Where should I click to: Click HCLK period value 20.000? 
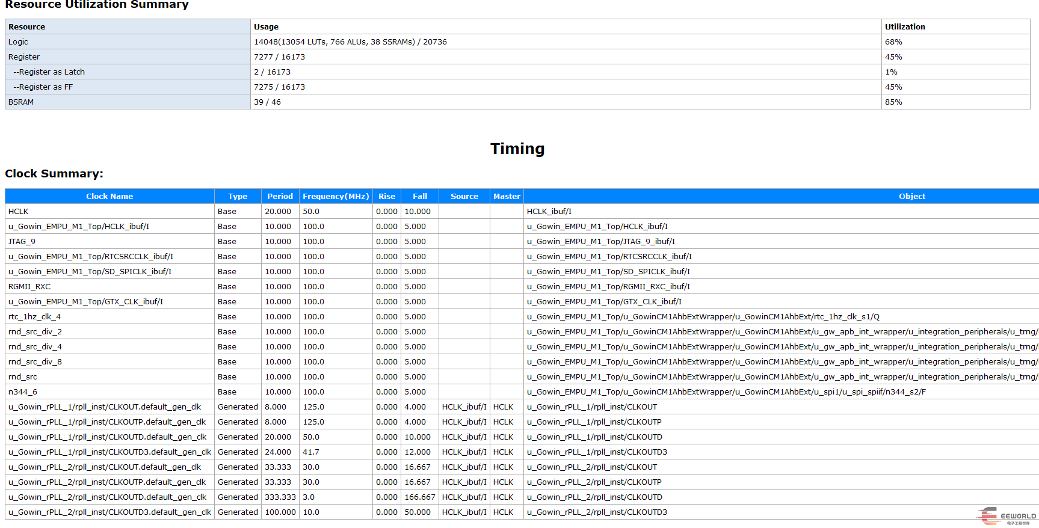click(280, 211)
